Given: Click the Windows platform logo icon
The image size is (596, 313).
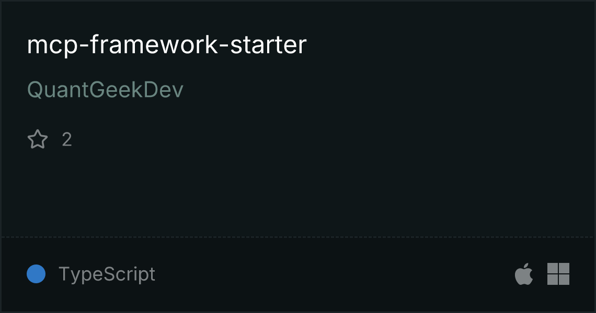Looking at the screenshot, I should point(558,274).
